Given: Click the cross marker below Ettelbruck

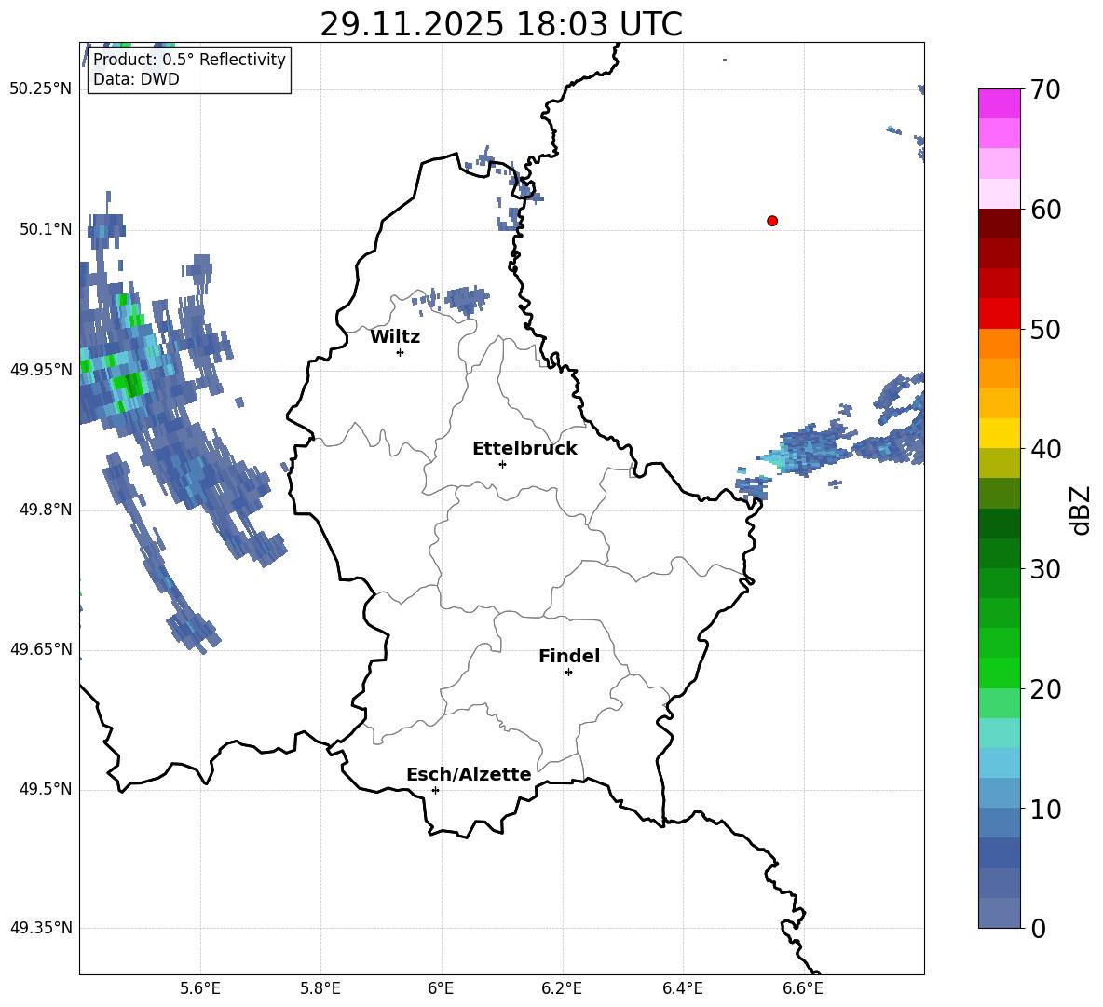Looking at the screenshot, I should 502,464.
